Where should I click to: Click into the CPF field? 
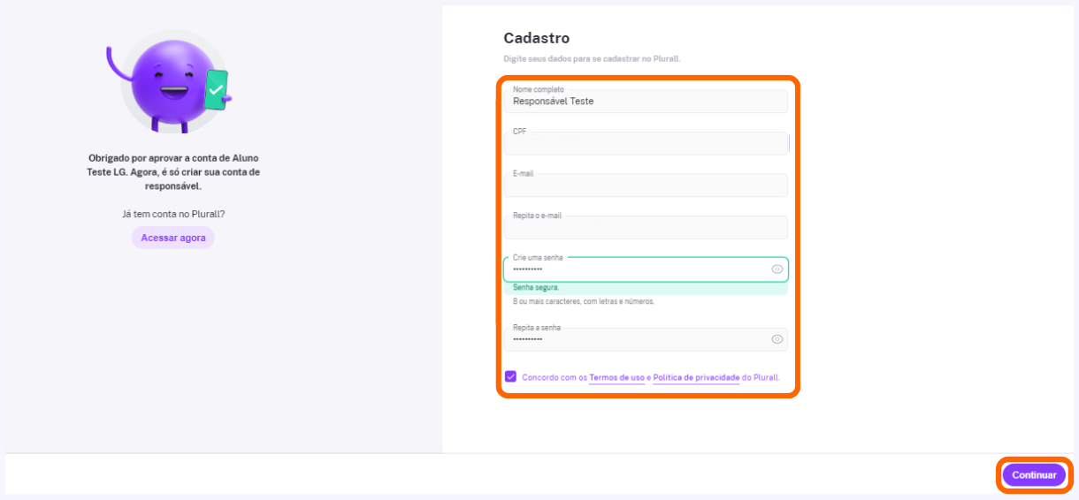pos(646,144)
